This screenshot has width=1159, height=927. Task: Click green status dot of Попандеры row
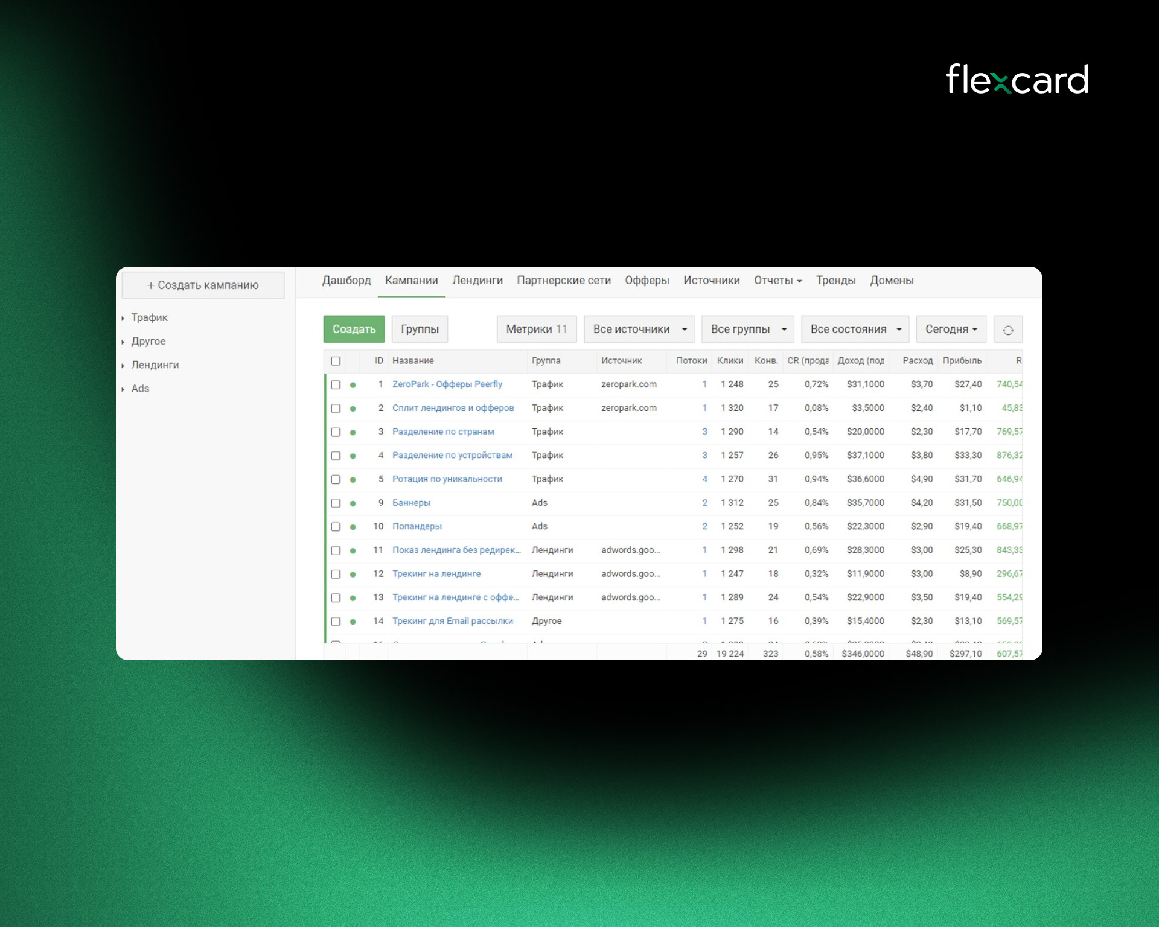[x=353, y=527]
